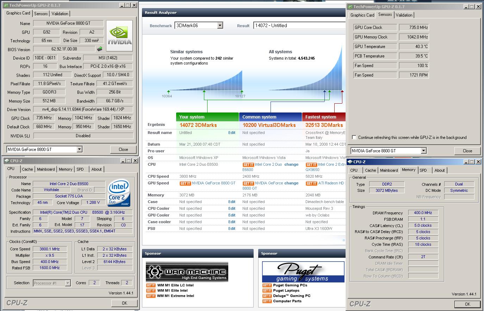Click the title bar icon of right GPU-Z window

[350, 6]
